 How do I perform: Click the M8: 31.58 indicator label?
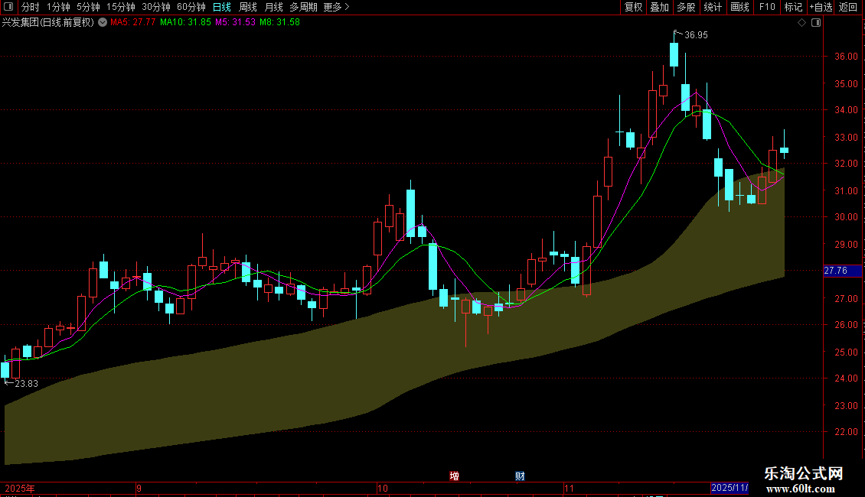coord(279,22)
